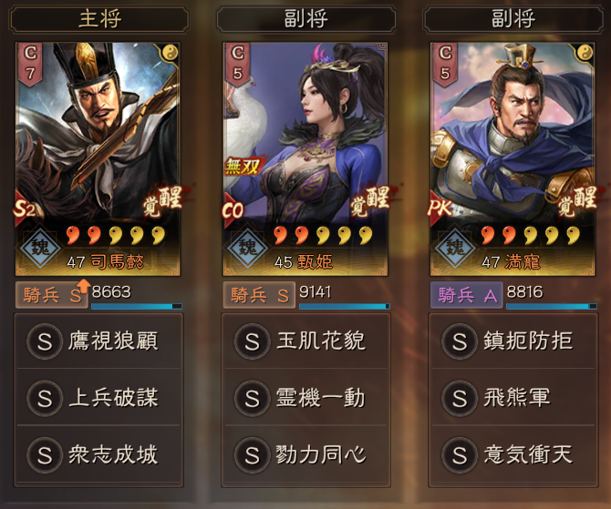Select the middle 副将 slot header

tap(305, 19)
